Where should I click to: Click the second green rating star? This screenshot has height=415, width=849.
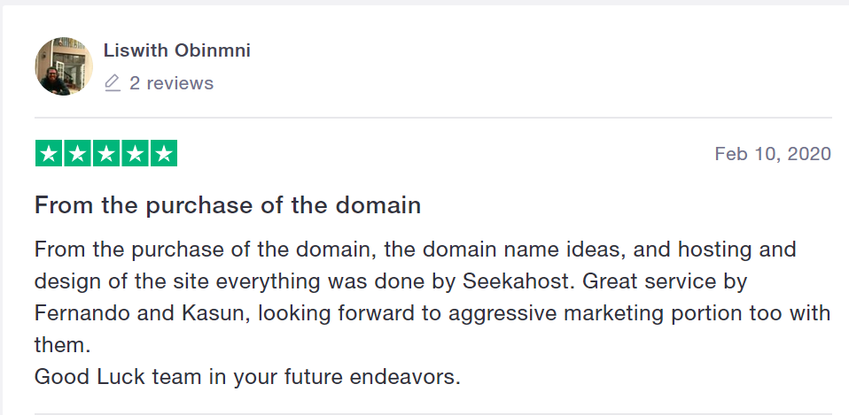77,153
